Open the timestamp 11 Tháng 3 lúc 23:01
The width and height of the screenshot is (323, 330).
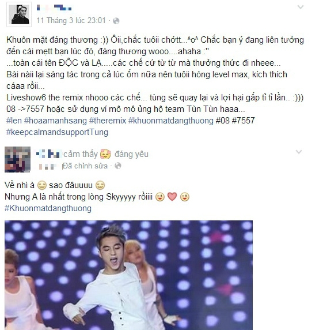[71, 20]
